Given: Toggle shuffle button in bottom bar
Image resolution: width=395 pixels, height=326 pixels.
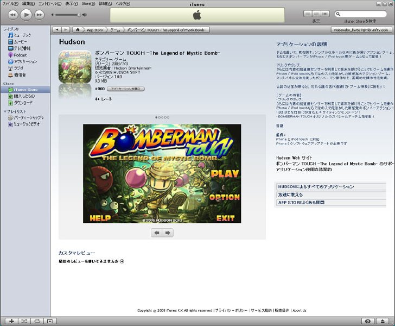Looking at the screenshot, I should click(24, 321).
